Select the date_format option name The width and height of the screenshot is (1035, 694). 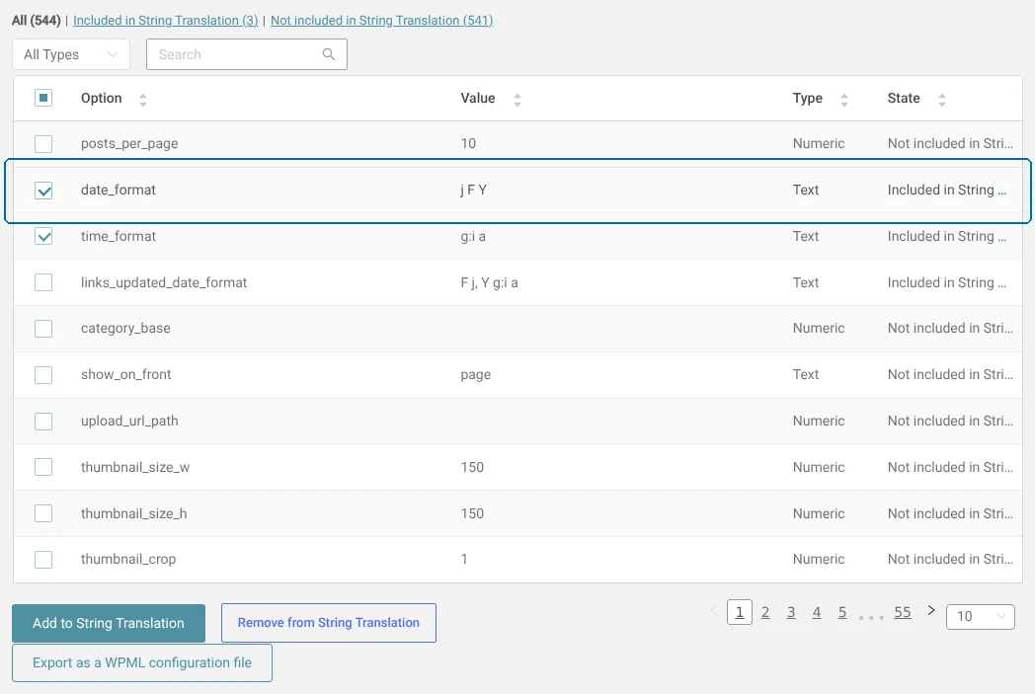119,190
